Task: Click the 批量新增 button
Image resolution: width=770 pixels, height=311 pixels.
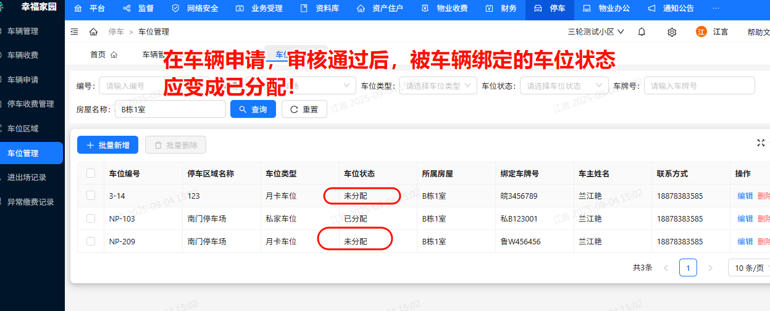Action: (107, 145)
